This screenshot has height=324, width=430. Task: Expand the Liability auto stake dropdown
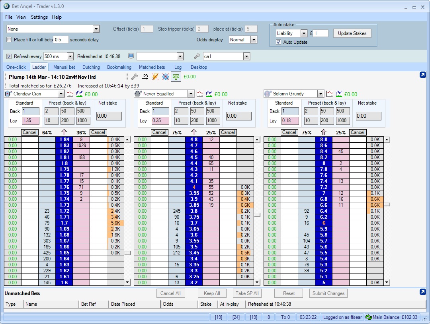tap(304, 33)
